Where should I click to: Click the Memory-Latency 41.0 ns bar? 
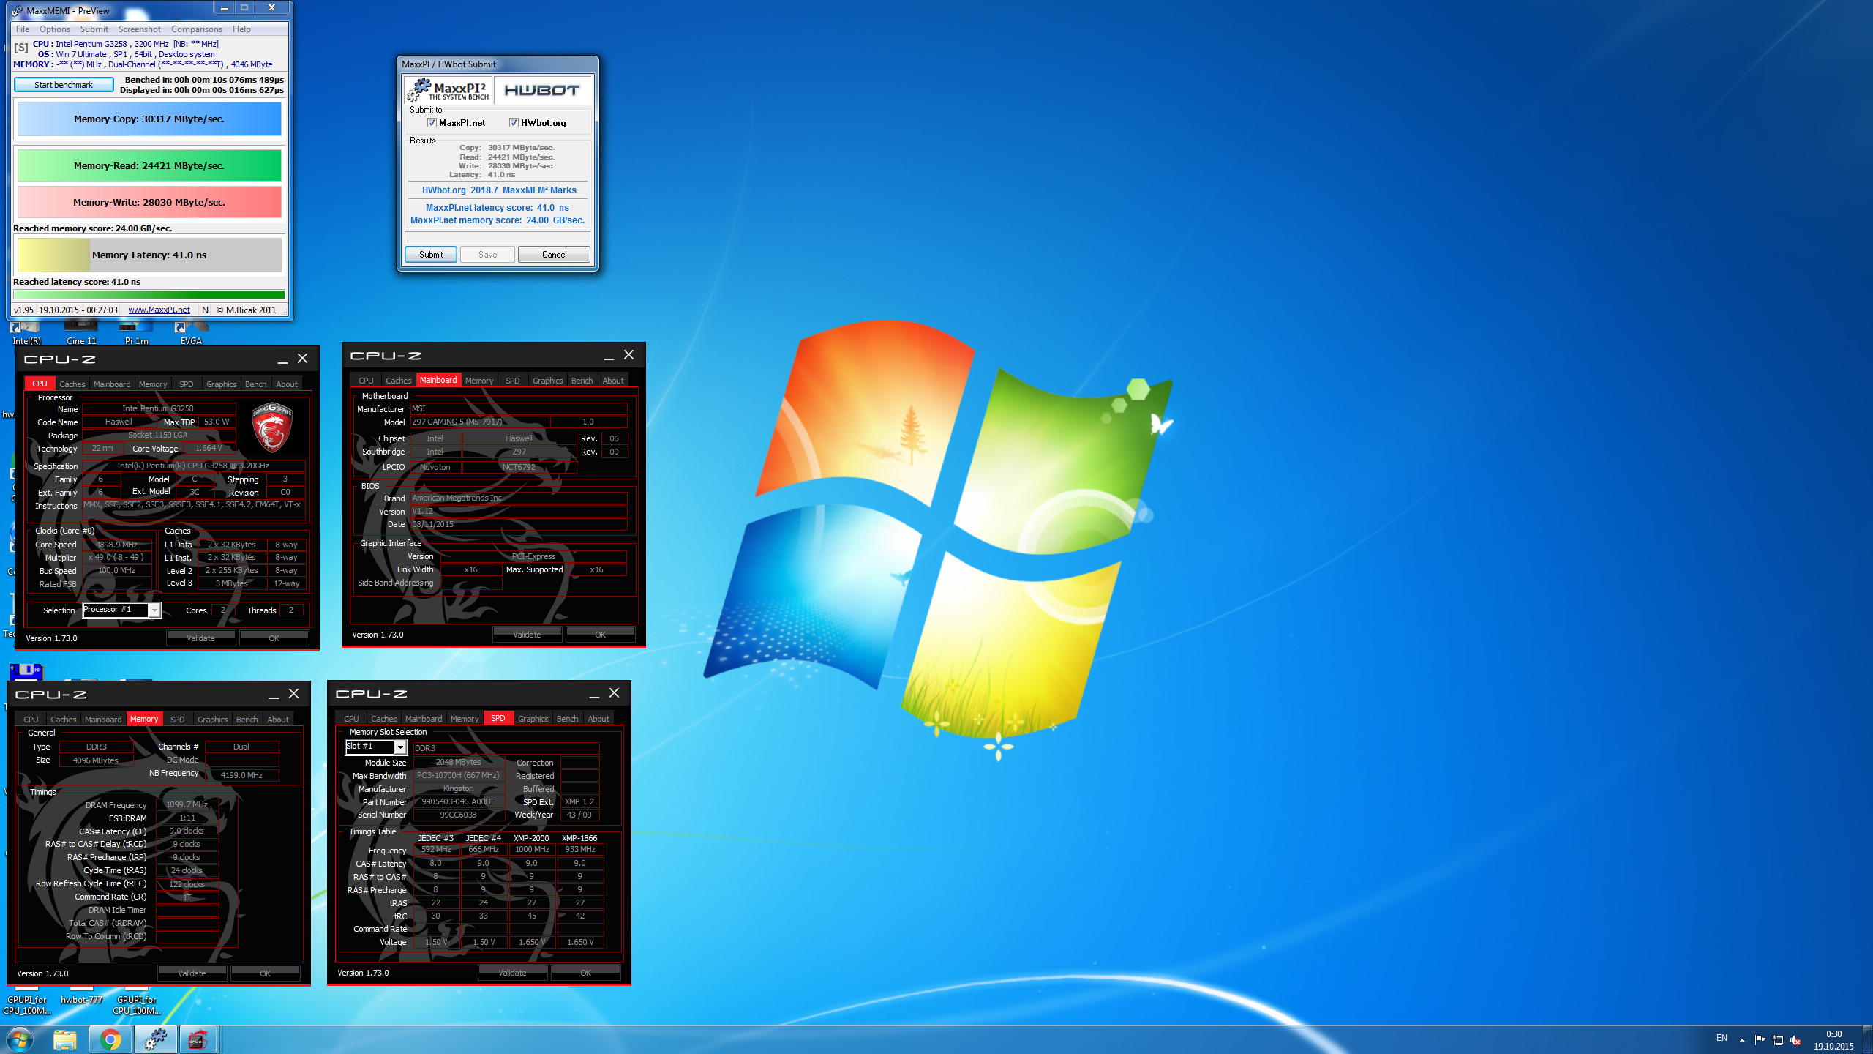[149, 255]
